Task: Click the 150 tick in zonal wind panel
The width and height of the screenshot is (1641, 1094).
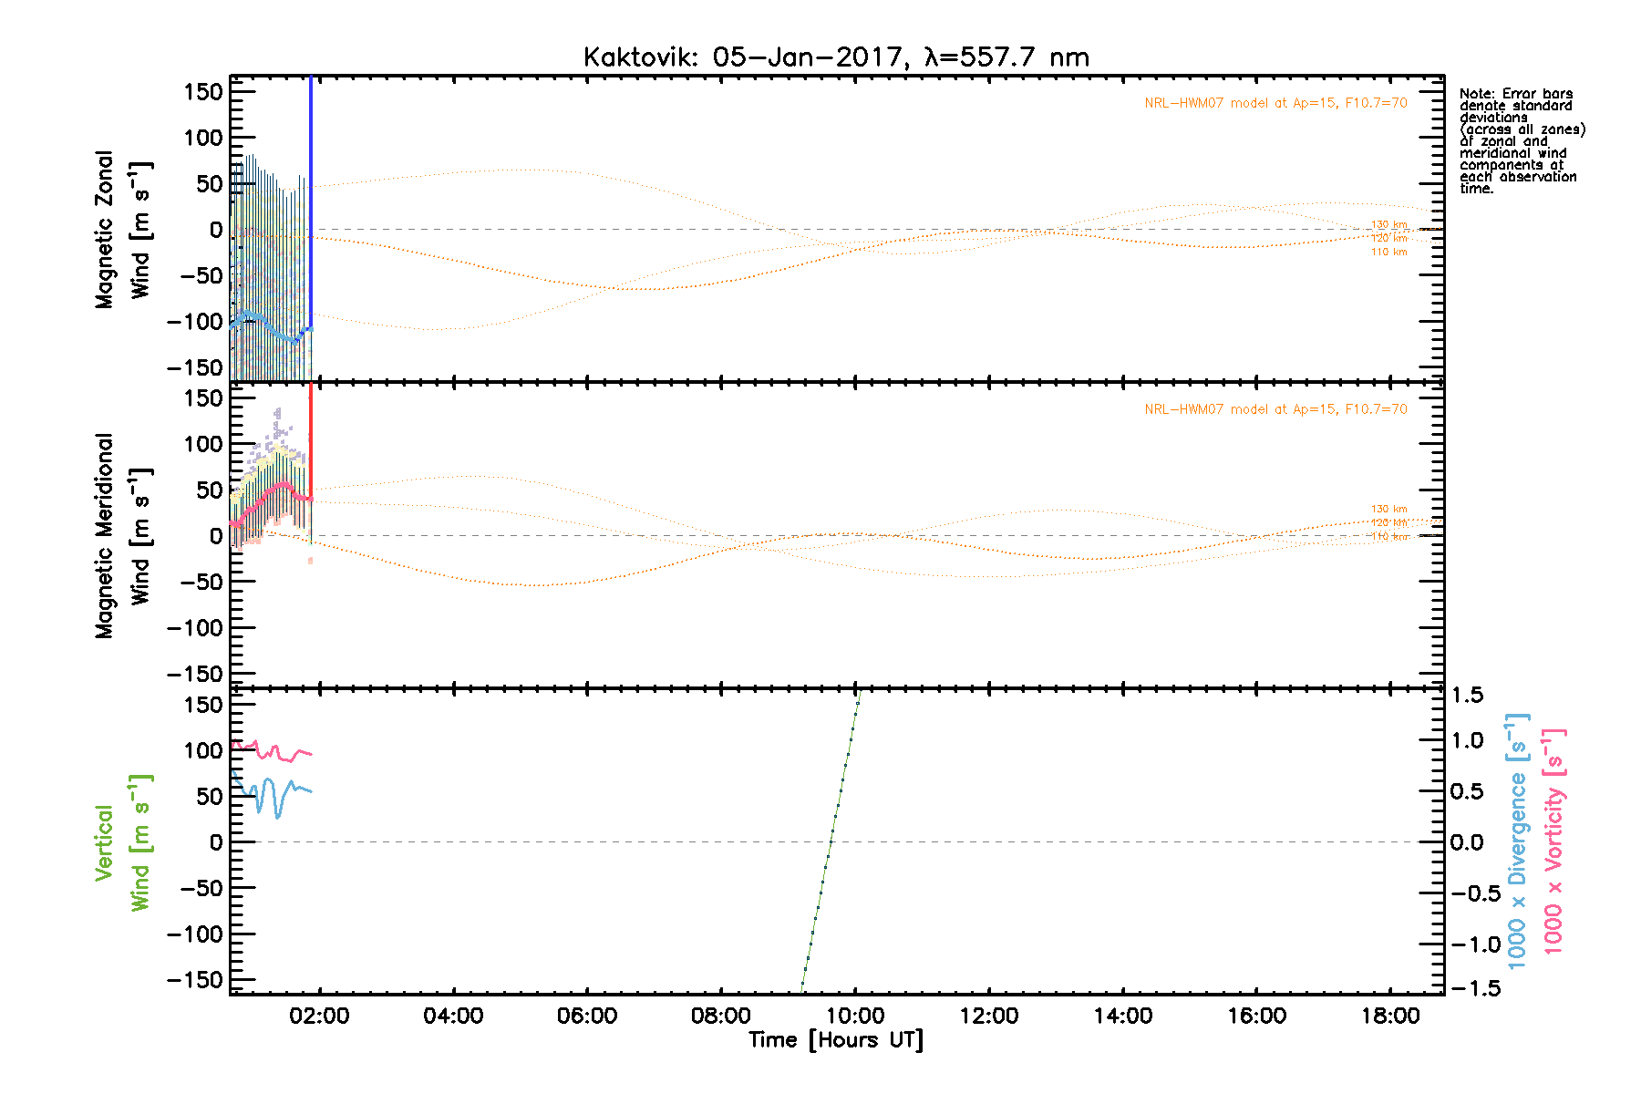Action: [203, 92]
